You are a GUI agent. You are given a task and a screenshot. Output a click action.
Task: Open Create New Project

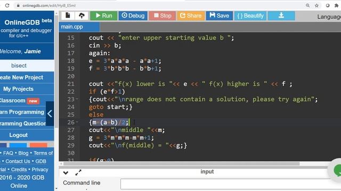tap(27, 77)
